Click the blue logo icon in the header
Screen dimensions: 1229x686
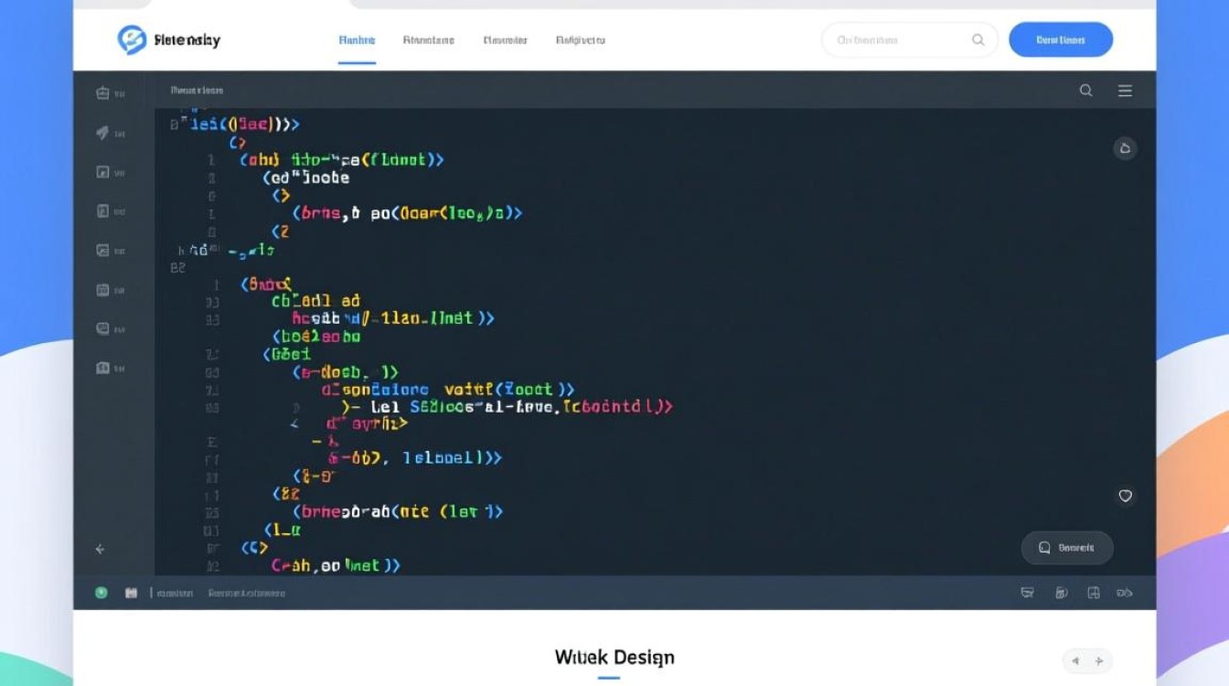pyautogui.click(x=132, y=39)
